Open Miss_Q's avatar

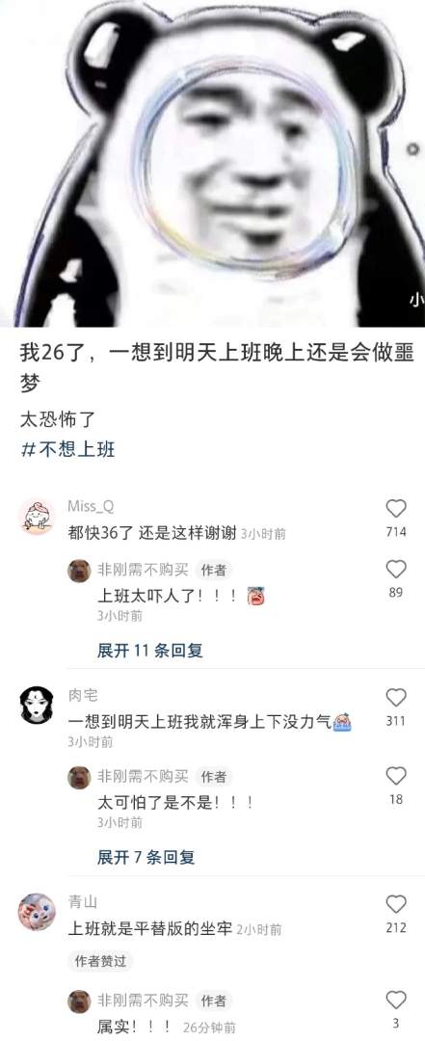37,517
